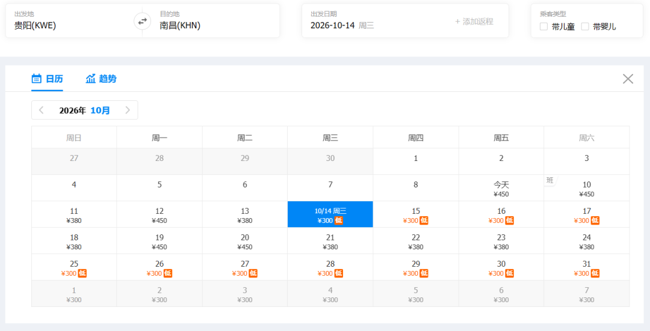Screen dimensions: 650x331
Task: Swap departure and destination cities icon
Action: 142,22
